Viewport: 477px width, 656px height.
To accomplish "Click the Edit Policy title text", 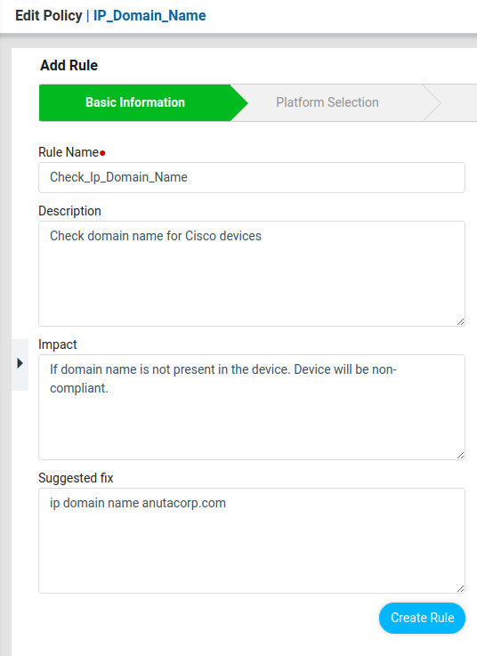I will [49, 16].
